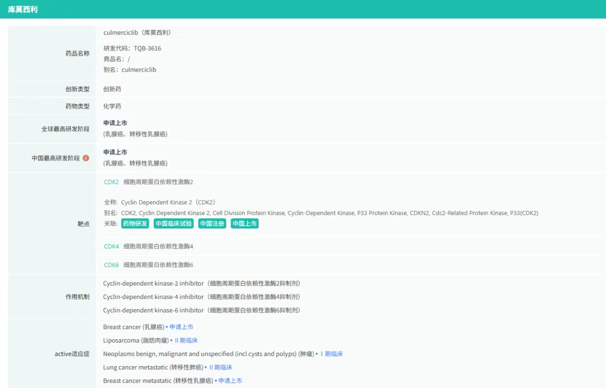Select the 中国上市 tag button

245,223
